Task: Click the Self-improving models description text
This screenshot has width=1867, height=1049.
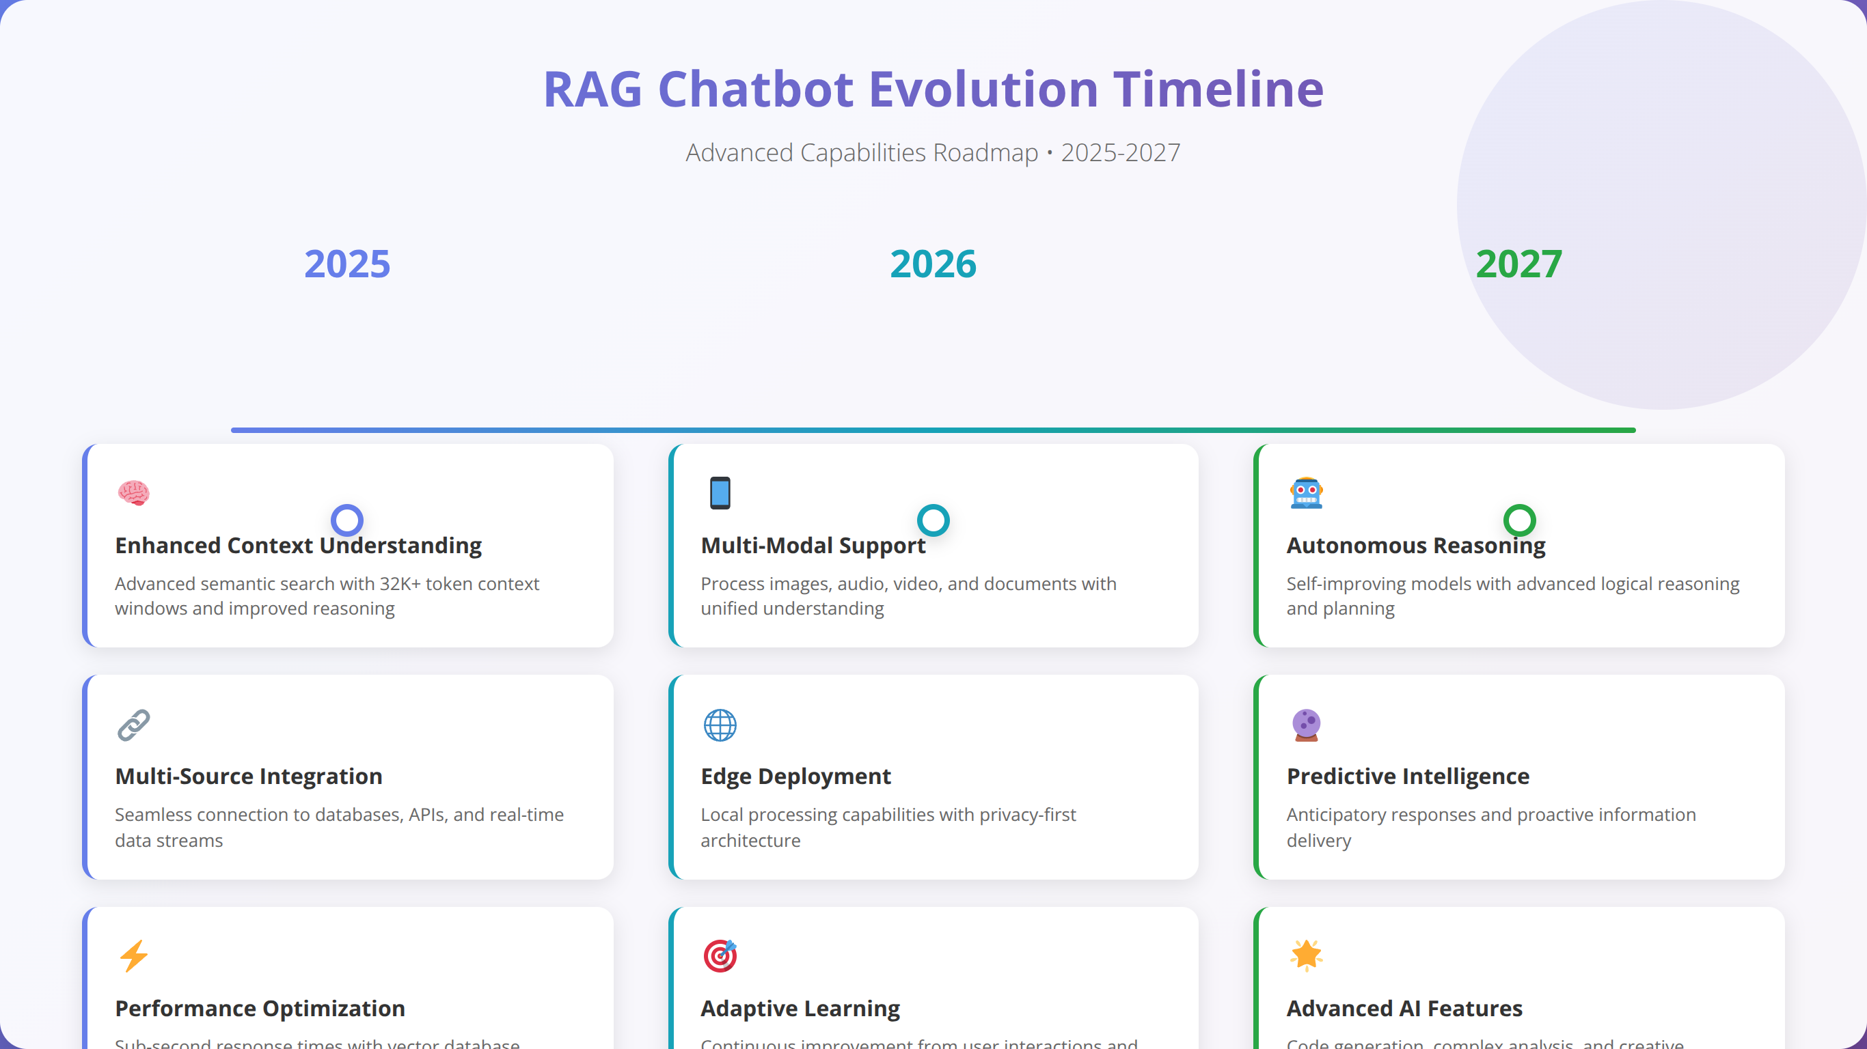Action: (x=1513, y=596)
